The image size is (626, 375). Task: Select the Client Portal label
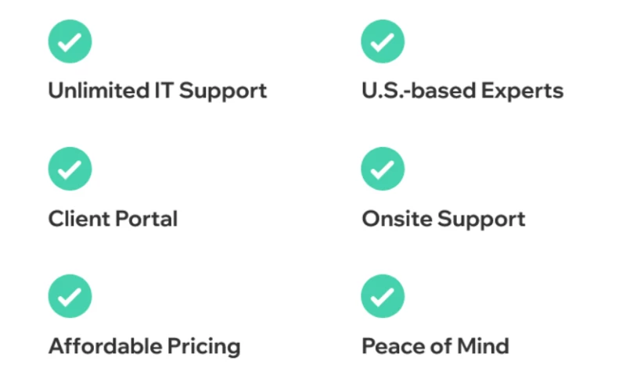tap(113, 219)
